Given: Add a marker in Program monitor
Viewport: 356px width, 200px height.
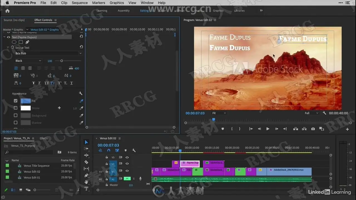Looking at the screenshot, I should pos(222,129).
